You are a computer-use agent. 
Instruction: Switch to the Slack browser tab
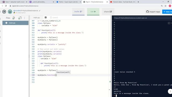pos(15,2)
